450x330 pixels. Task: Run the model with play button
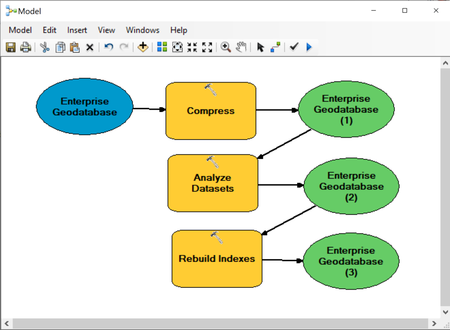pyautogui.click(x=309, y=47)
